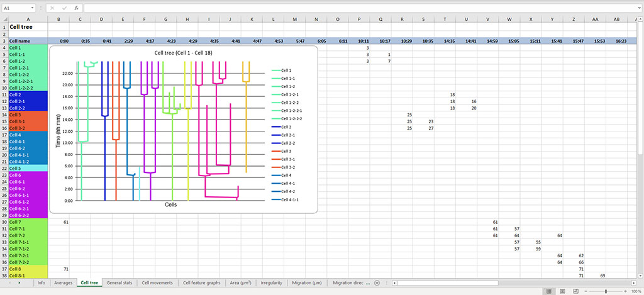Click the Name Box showing A1

pyautogui.click(x=16, y=8)
